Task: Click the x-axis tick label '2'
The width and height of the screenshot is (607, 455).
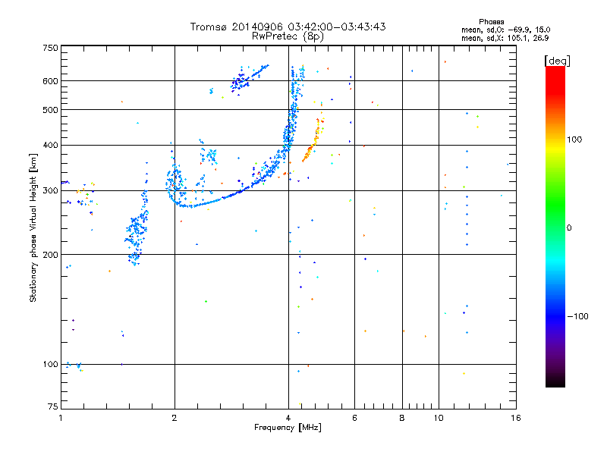Action: point(175,418)
